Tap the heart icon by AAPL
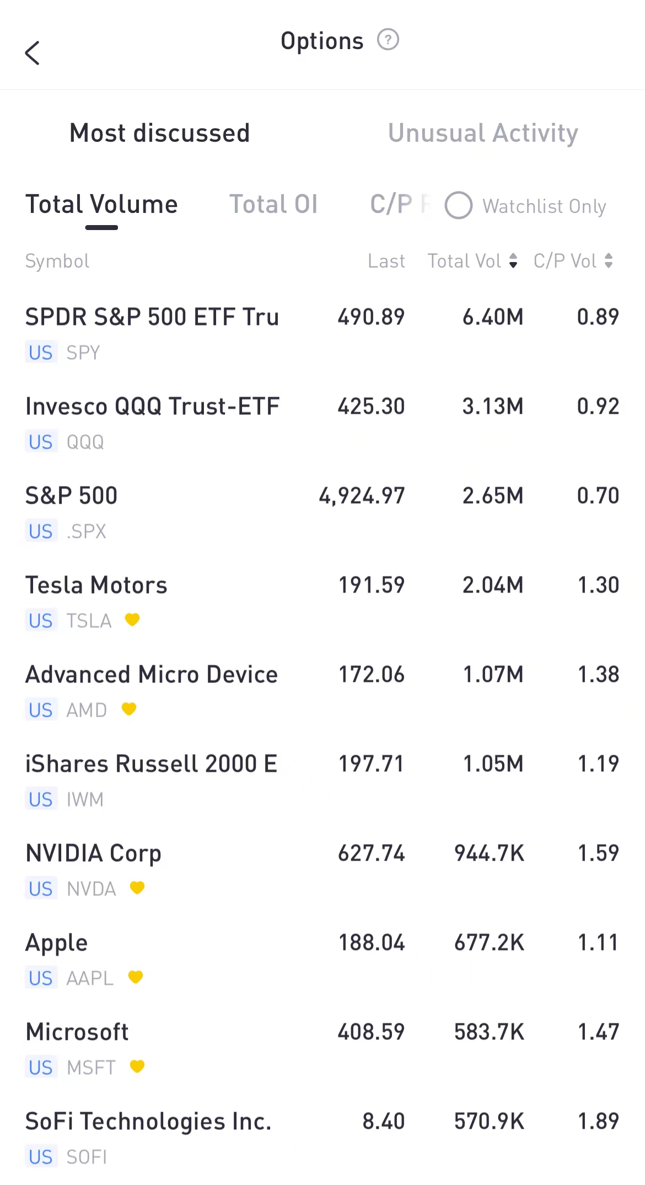 136,977
